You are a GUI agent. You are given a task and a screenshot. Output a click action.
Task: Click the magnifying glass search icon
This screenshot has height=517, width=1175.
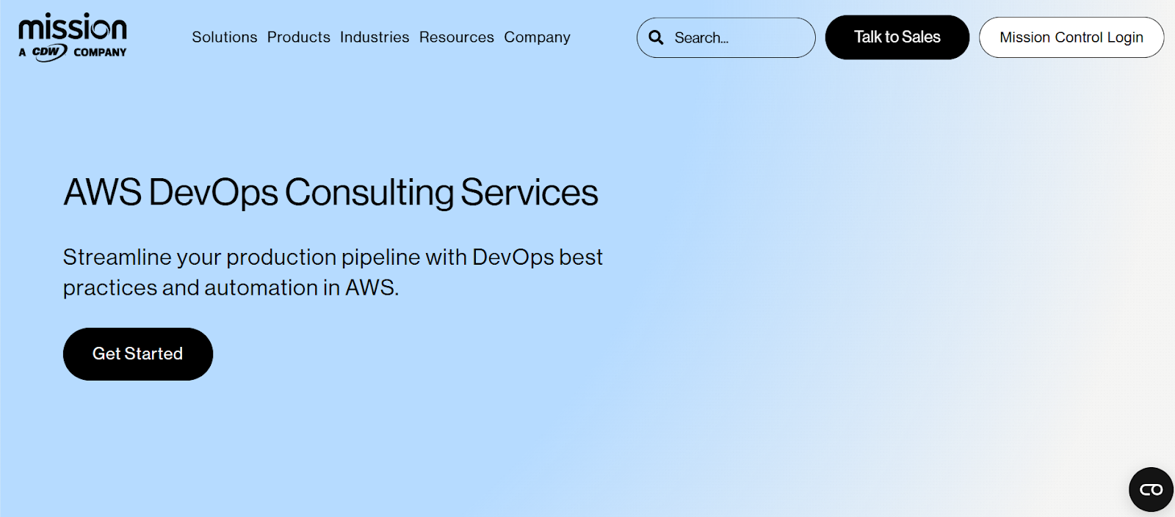coord(656,37)
